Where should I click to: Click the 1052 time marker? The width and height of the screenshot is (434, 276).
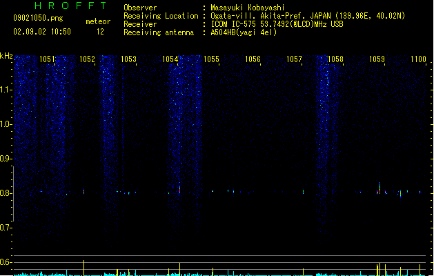[87, 59]
